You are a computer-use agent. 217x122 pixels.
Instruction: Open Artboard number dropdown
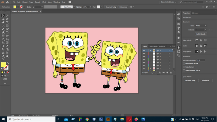(x=205, y=30)
